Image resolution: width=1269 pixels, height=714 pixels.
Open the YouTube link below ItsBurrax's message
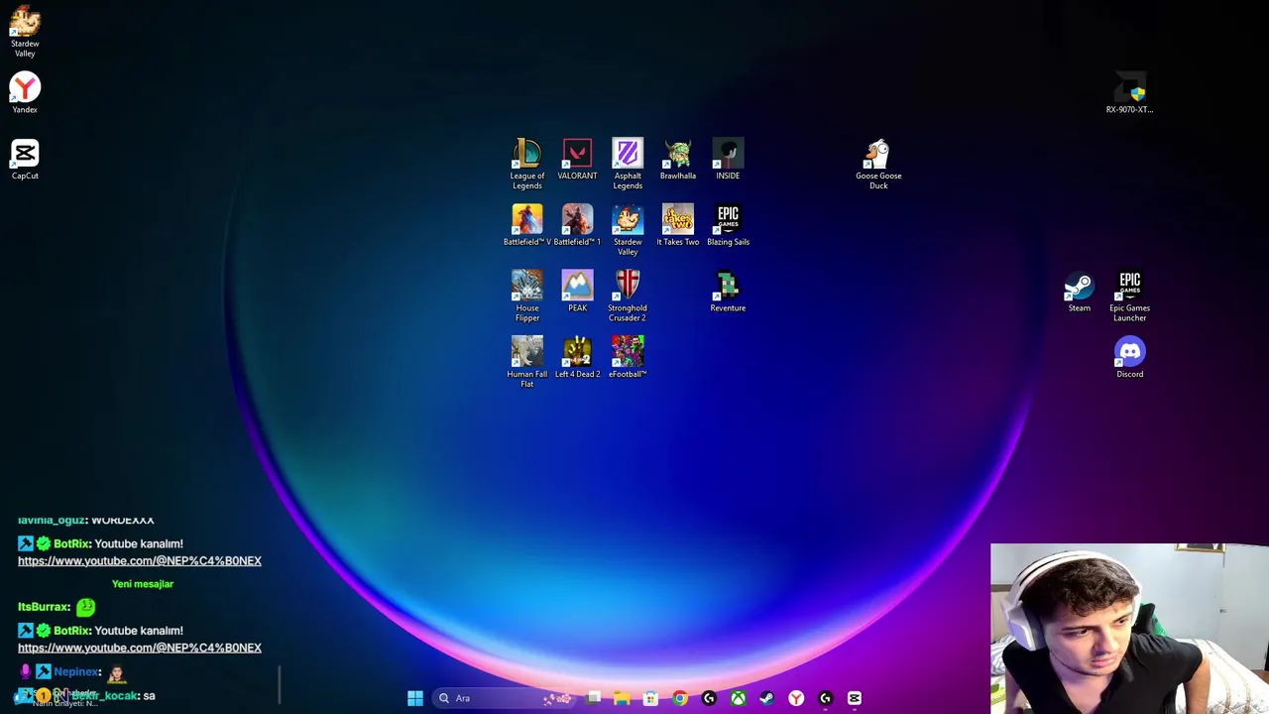pyautogui.click(x=140, y=648)
